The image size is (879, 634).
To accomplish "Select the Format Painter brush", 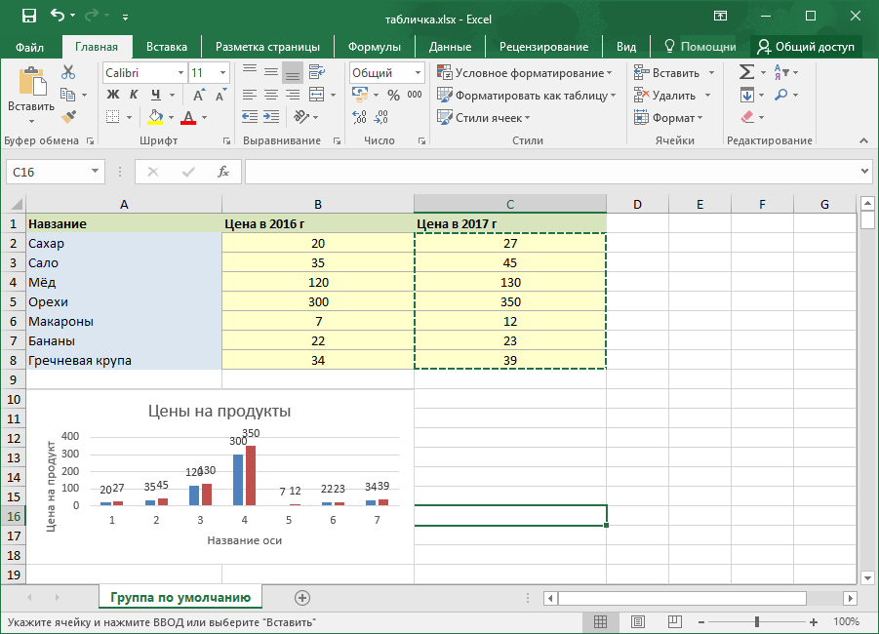I will pos(68,117).
